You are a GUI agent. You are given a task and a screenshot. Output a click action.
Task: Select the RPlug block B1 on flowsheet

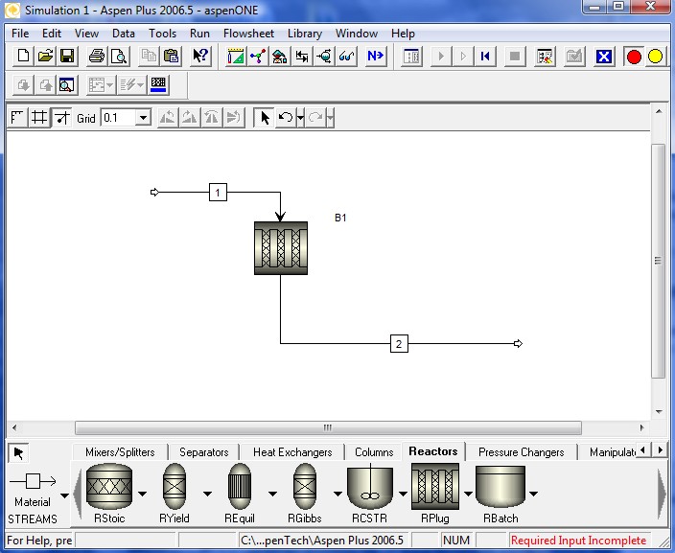point(281,248)
